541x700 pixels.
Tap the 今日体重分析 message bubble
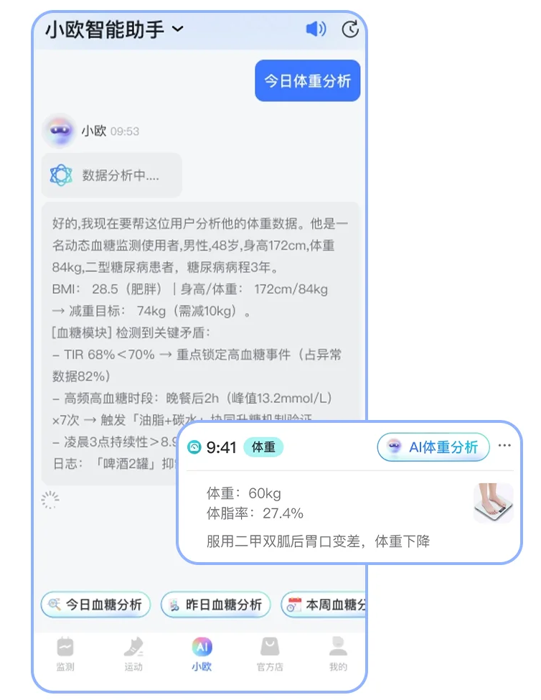pos(307,81)
